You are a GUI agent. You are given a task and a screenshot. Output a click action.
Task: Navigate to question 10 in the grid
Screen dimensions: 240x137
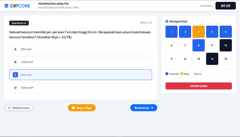[x=226, y=45]
